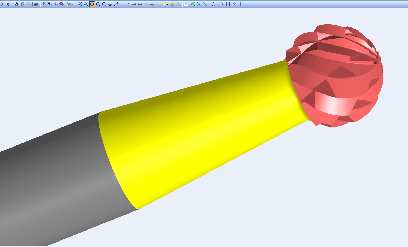Viewport: 408px width, 247px height.
Task: Expand the sun lighting options dropdown
Action: (x=167, y=4)
